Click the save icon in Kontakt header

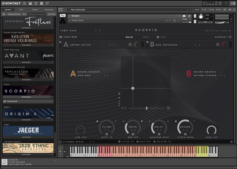pos(30,3)
